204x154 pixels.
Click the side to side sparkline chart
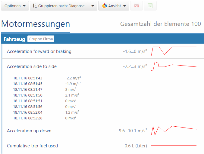[174, 66]
